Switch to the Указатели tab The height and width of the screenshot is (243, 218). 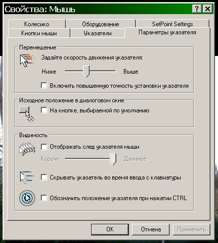click(x=98, y=33)
